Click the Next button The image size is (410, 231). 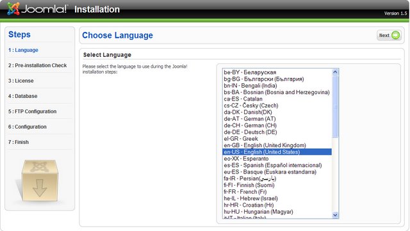[x=389, y=35]
